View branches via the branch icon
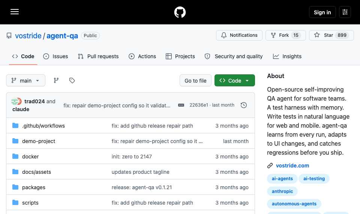 coord(56,80)
